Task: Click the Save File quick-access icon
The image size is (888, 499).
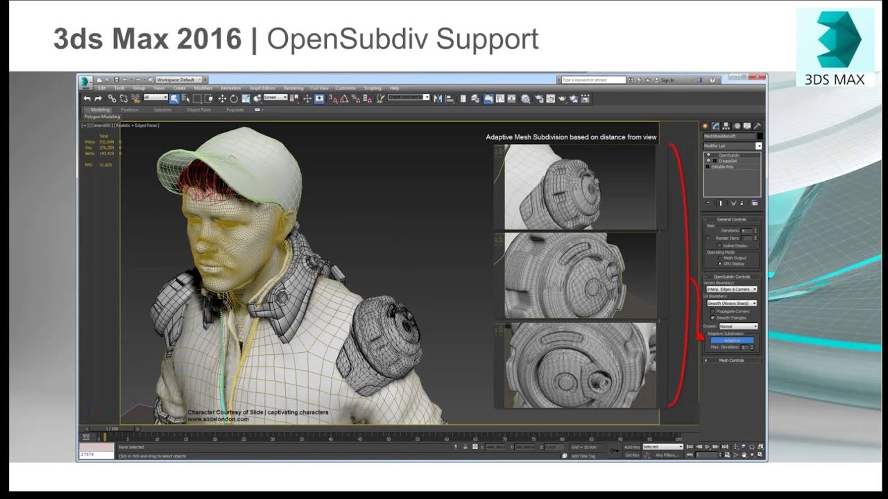Action: click(117, 80)
